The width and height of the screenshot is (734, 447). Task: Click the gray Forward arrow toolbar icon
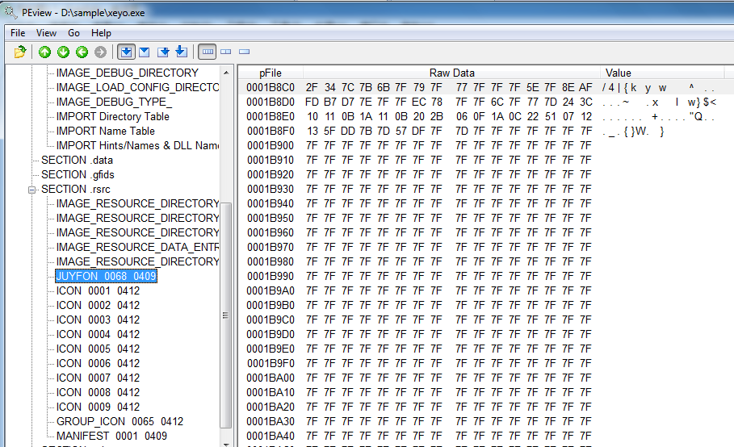(100, 52)
